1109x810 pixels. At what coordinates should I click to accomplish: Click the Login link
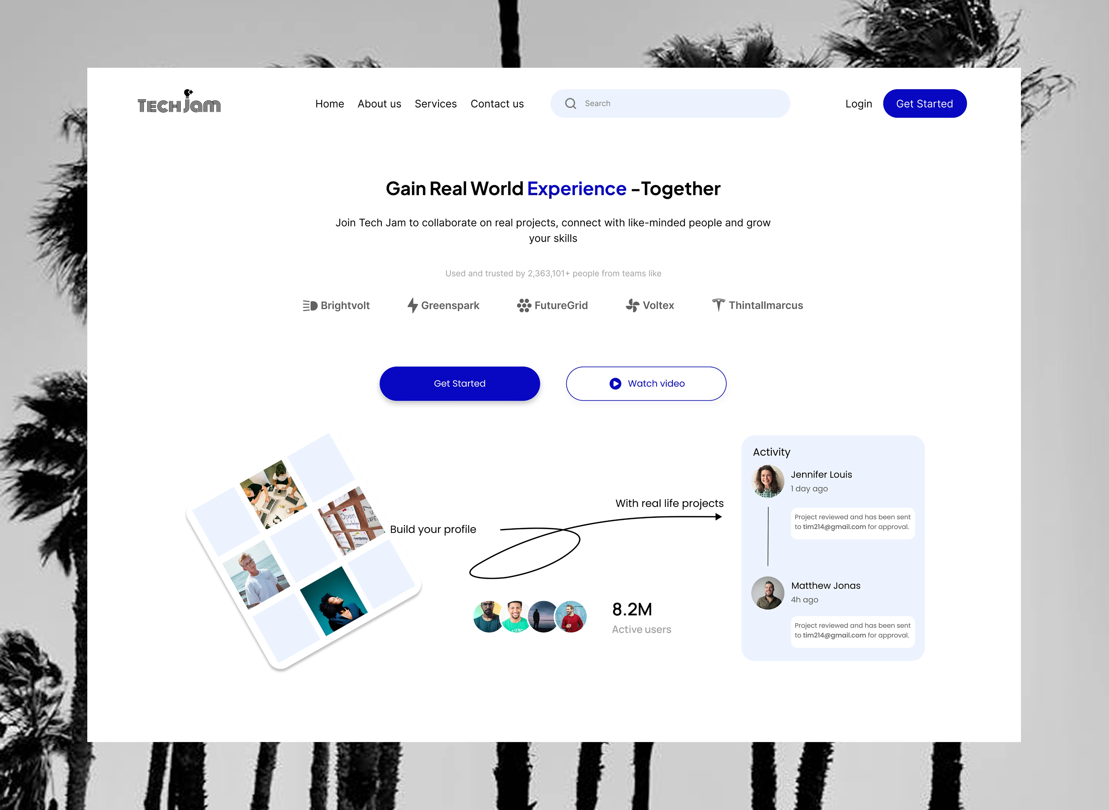click(858, 104)
